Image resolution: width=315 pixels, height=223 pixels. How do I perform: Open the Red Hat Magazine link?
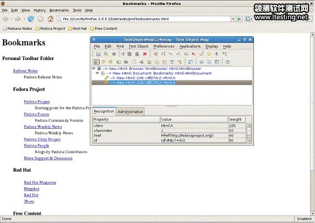(x=40, y=182)
